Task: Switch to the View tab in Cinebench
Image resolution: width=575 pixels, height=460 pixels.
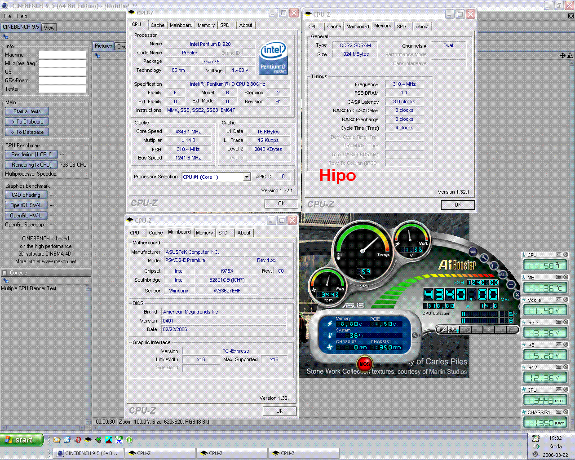Action: point(49,27)
